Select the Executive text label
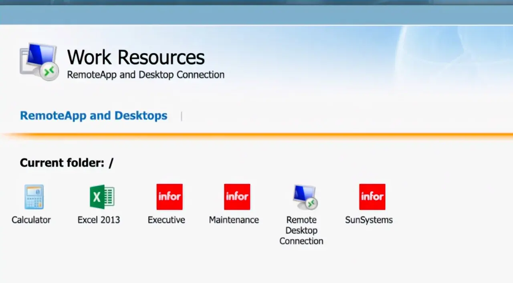The height and width of the screenshot is (283, 513). [x=166, y=220]
